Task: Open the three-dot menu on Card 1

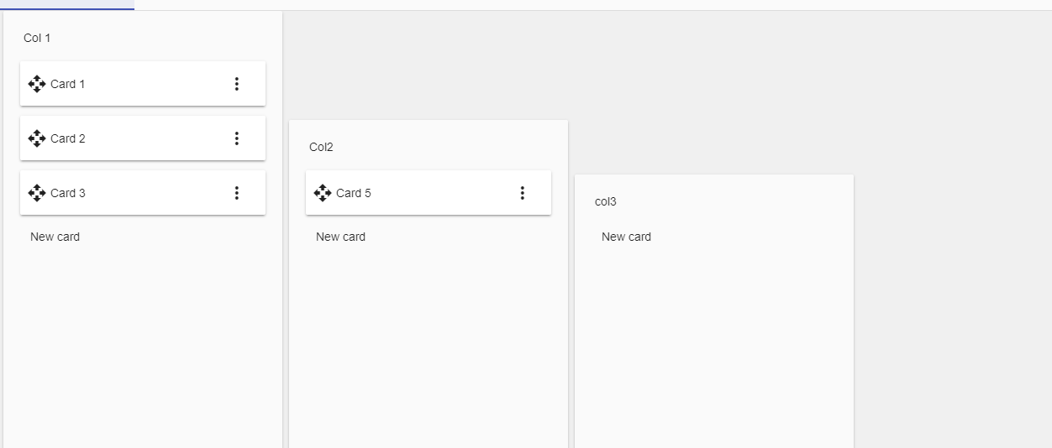Action: 236,84
